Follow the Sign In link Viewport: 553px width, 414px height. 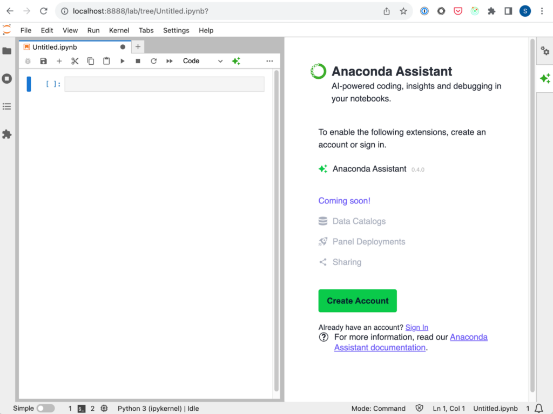point(417,327)
